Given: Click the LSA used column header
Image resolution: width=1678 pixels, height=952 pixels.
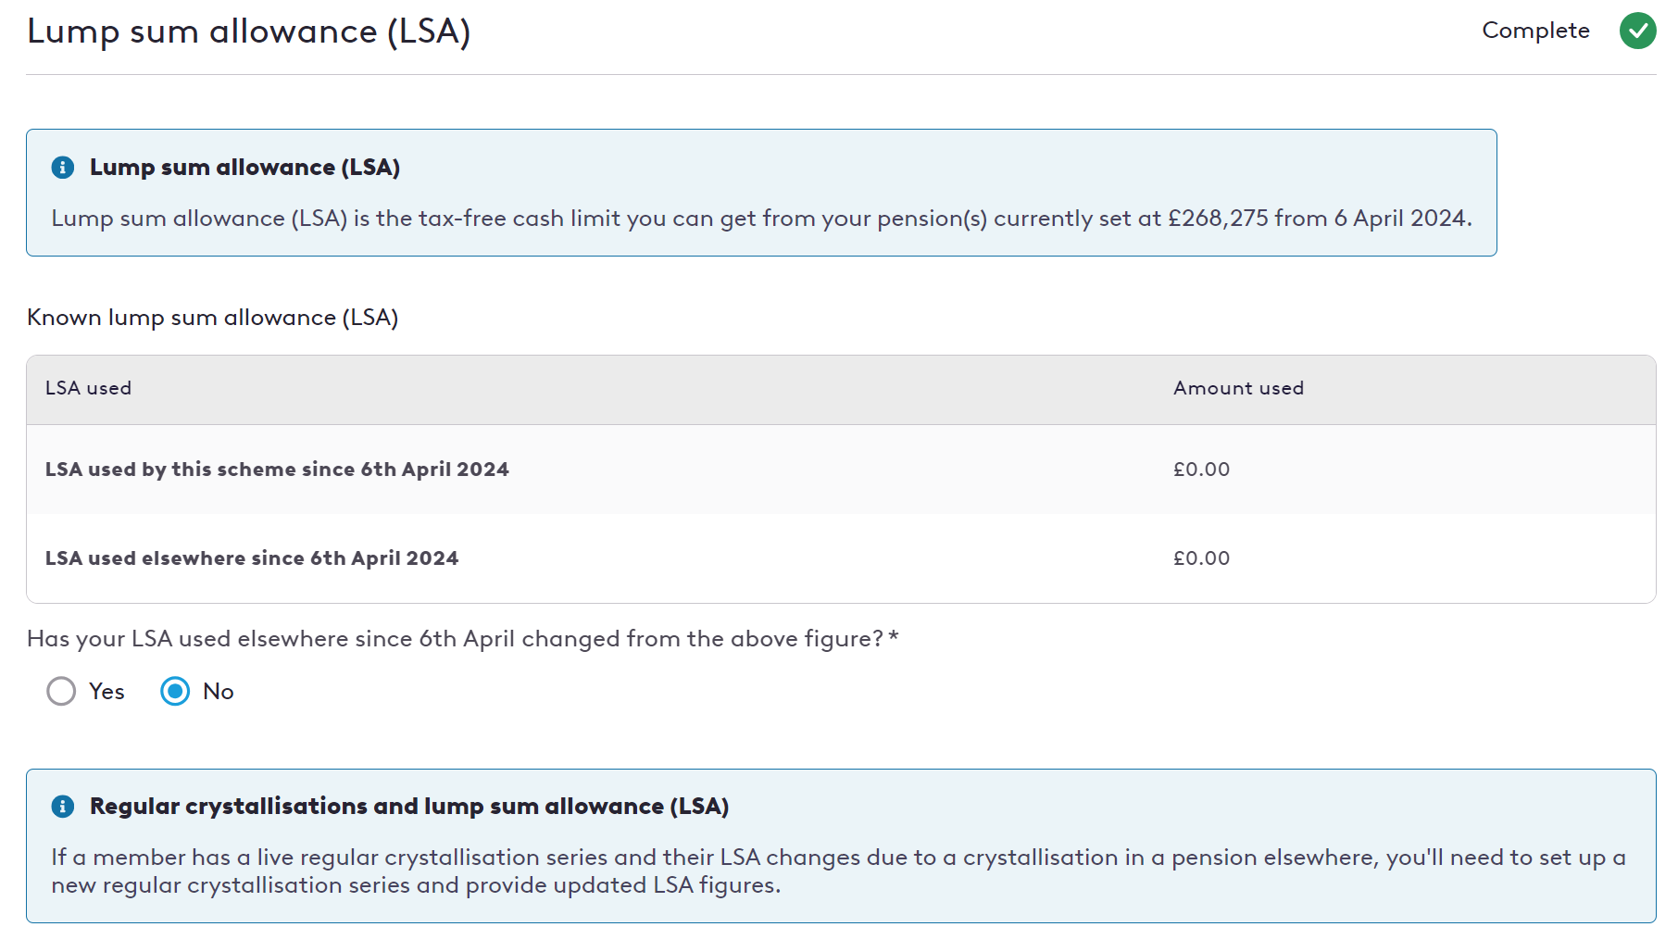Looking at the screenshot, I should pyautogui.click(x=89, y=388).
